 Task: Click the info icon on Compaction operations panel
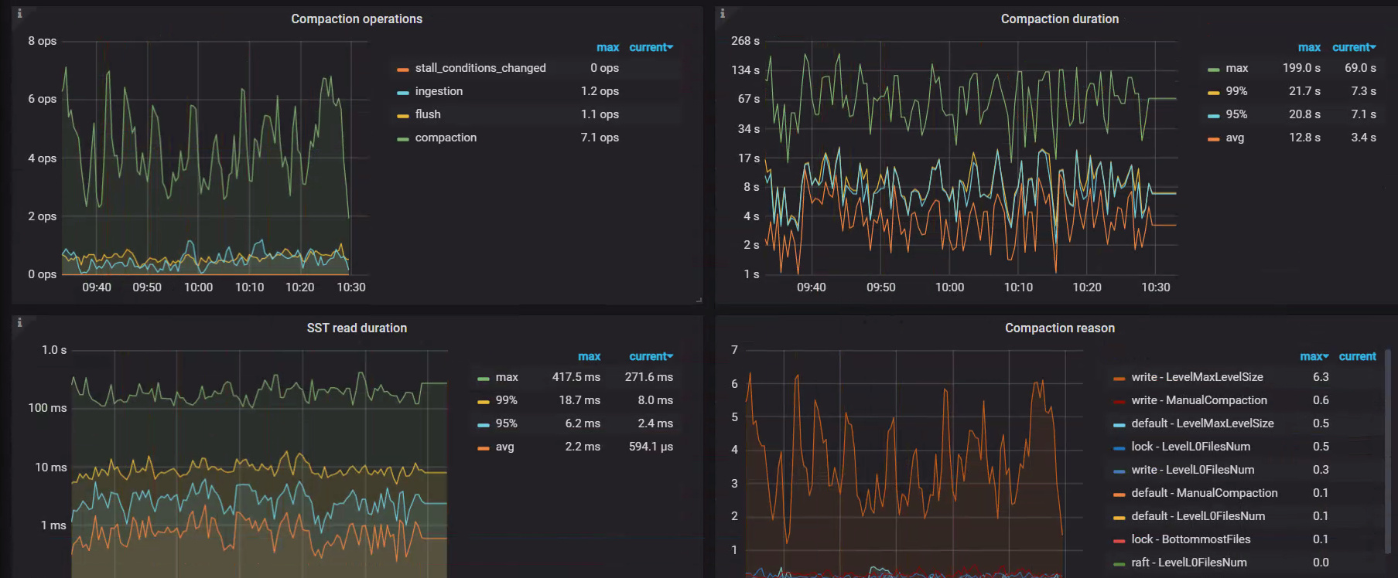point(19,13)
